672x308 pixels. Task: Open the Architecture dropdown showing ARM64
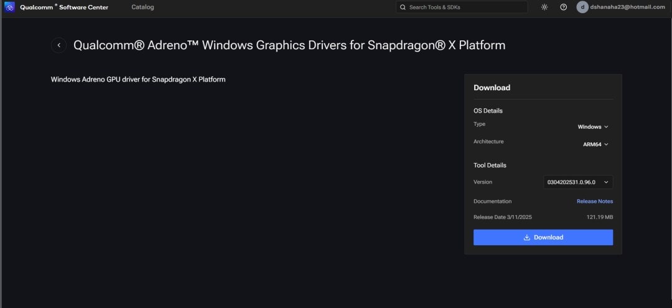pos(595,144)
